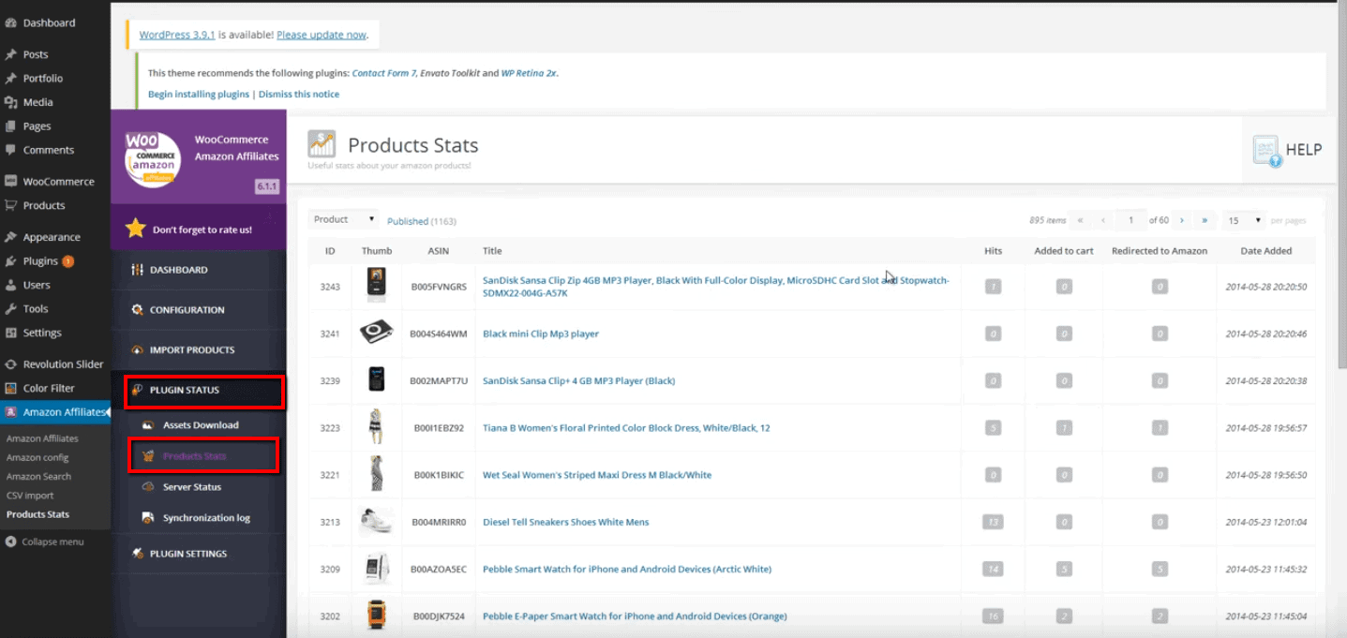
Task: Click the Color Filter icon
Action: click(11, 388)
